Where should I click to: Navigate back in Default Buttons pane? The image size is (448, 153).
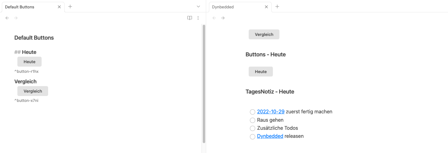[7, 18]
